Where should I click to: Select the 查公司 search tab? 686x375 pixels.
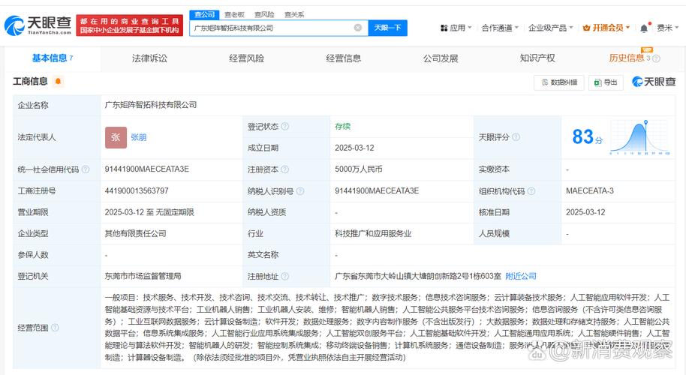pos(204,14)
